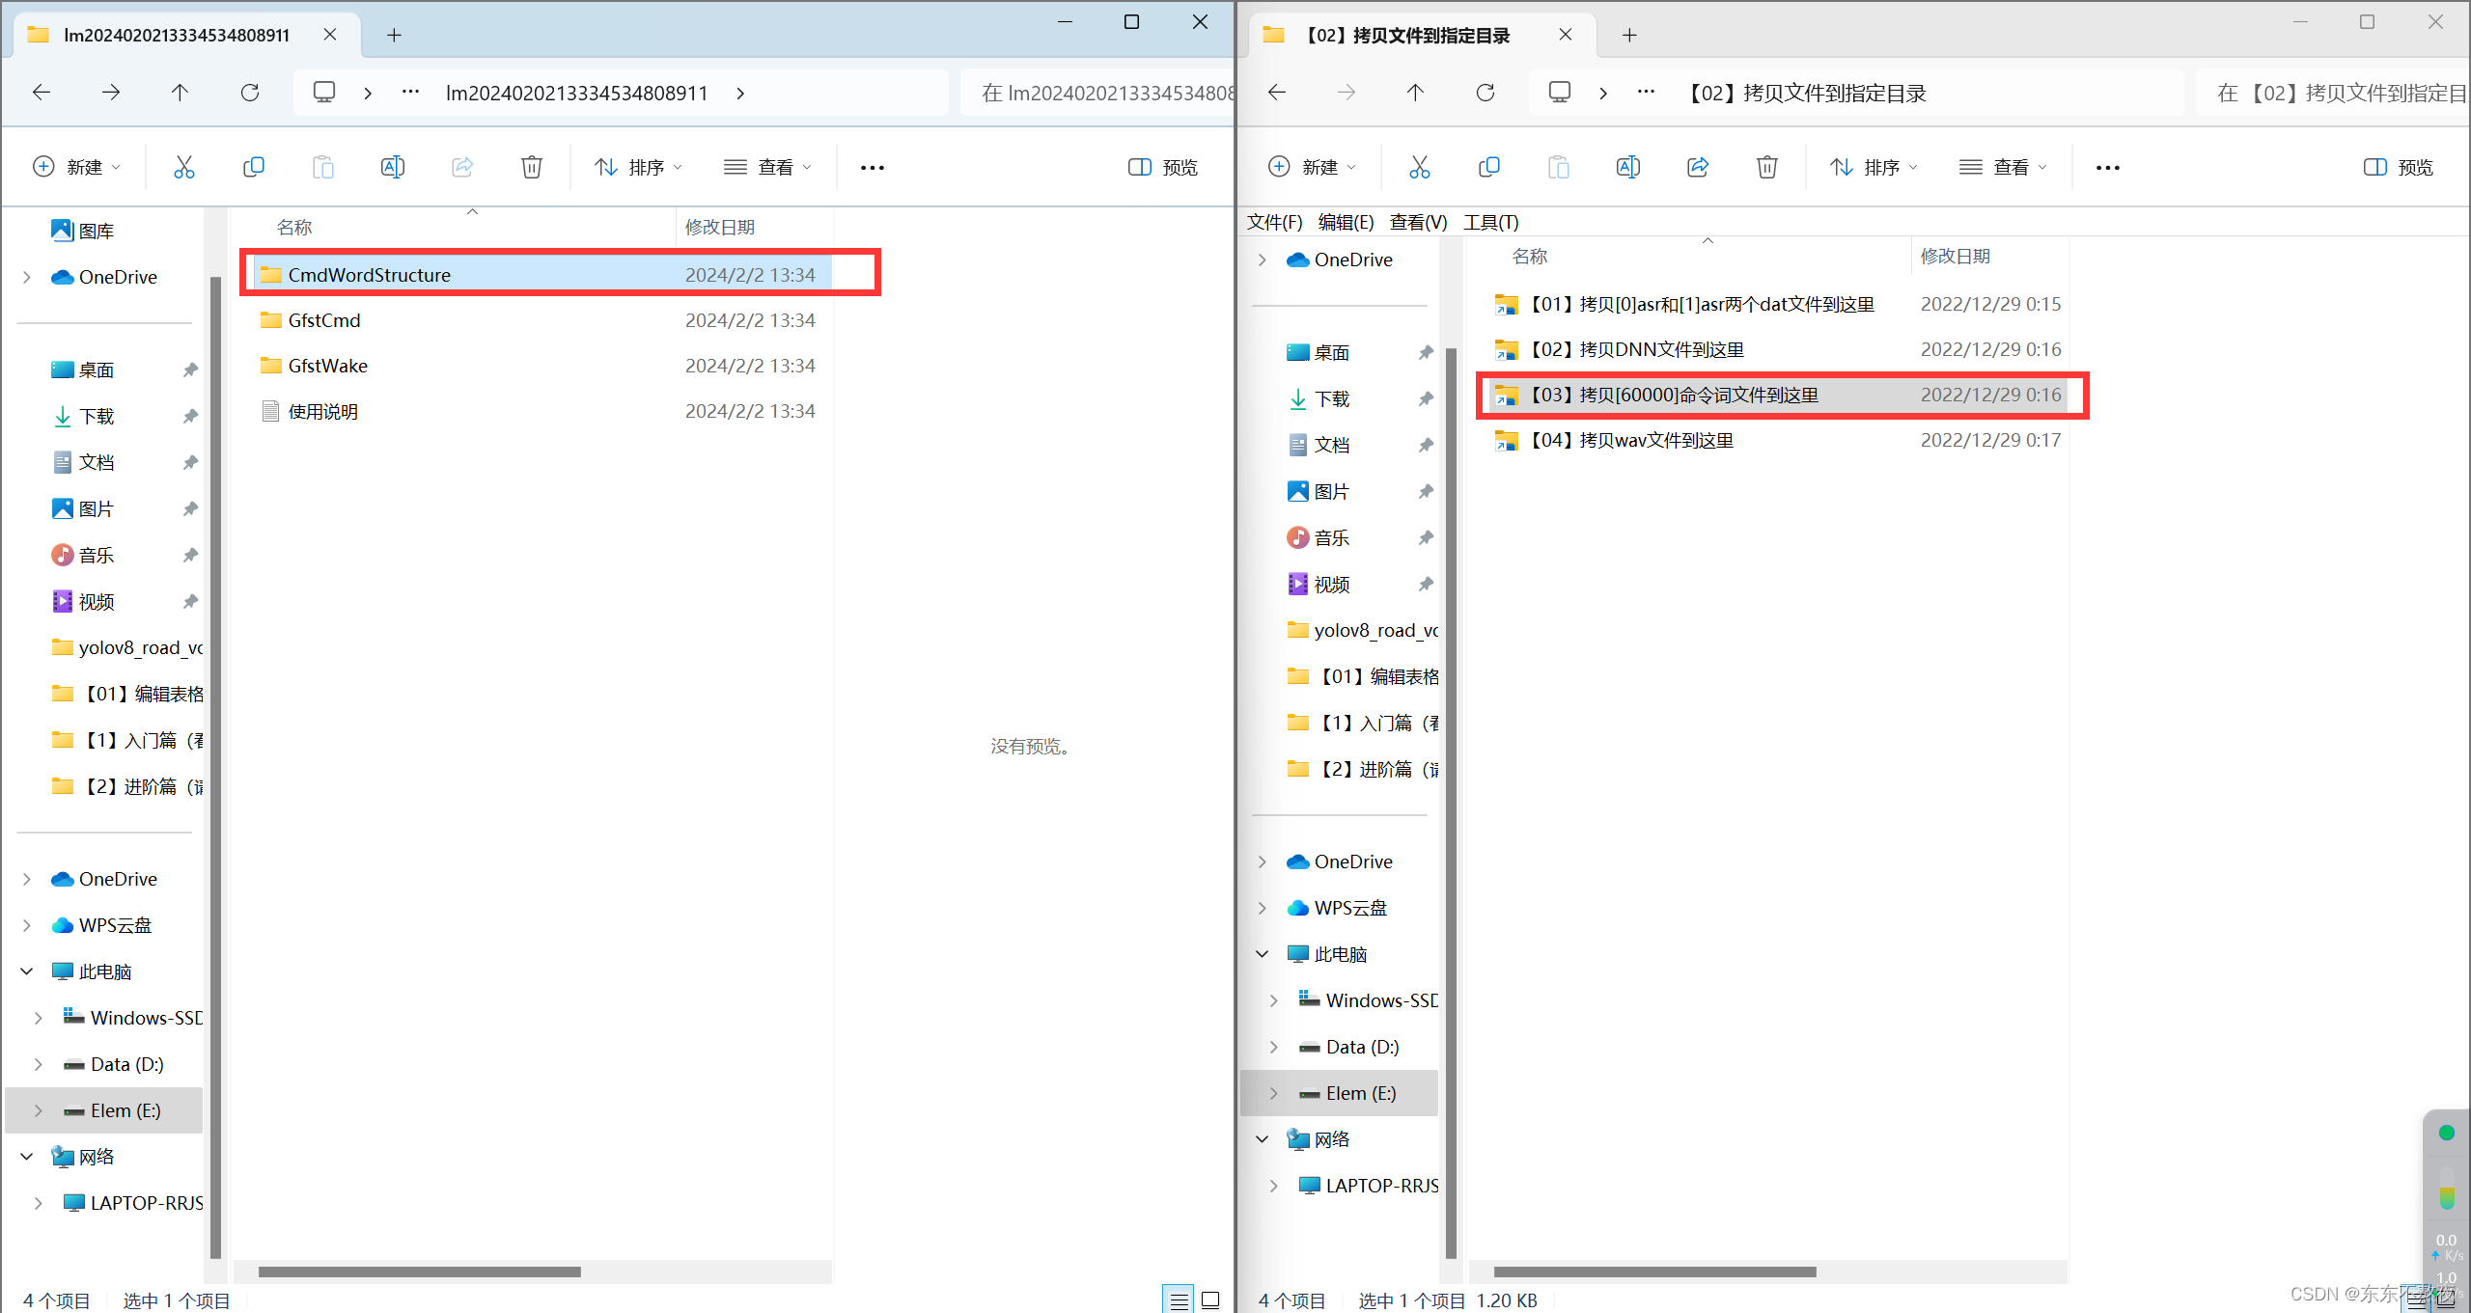Image resolution: width=2471 pixels, height=1313 pixels.
Task: Collapse 网络 node in right window tree
Action: 1263,1139
